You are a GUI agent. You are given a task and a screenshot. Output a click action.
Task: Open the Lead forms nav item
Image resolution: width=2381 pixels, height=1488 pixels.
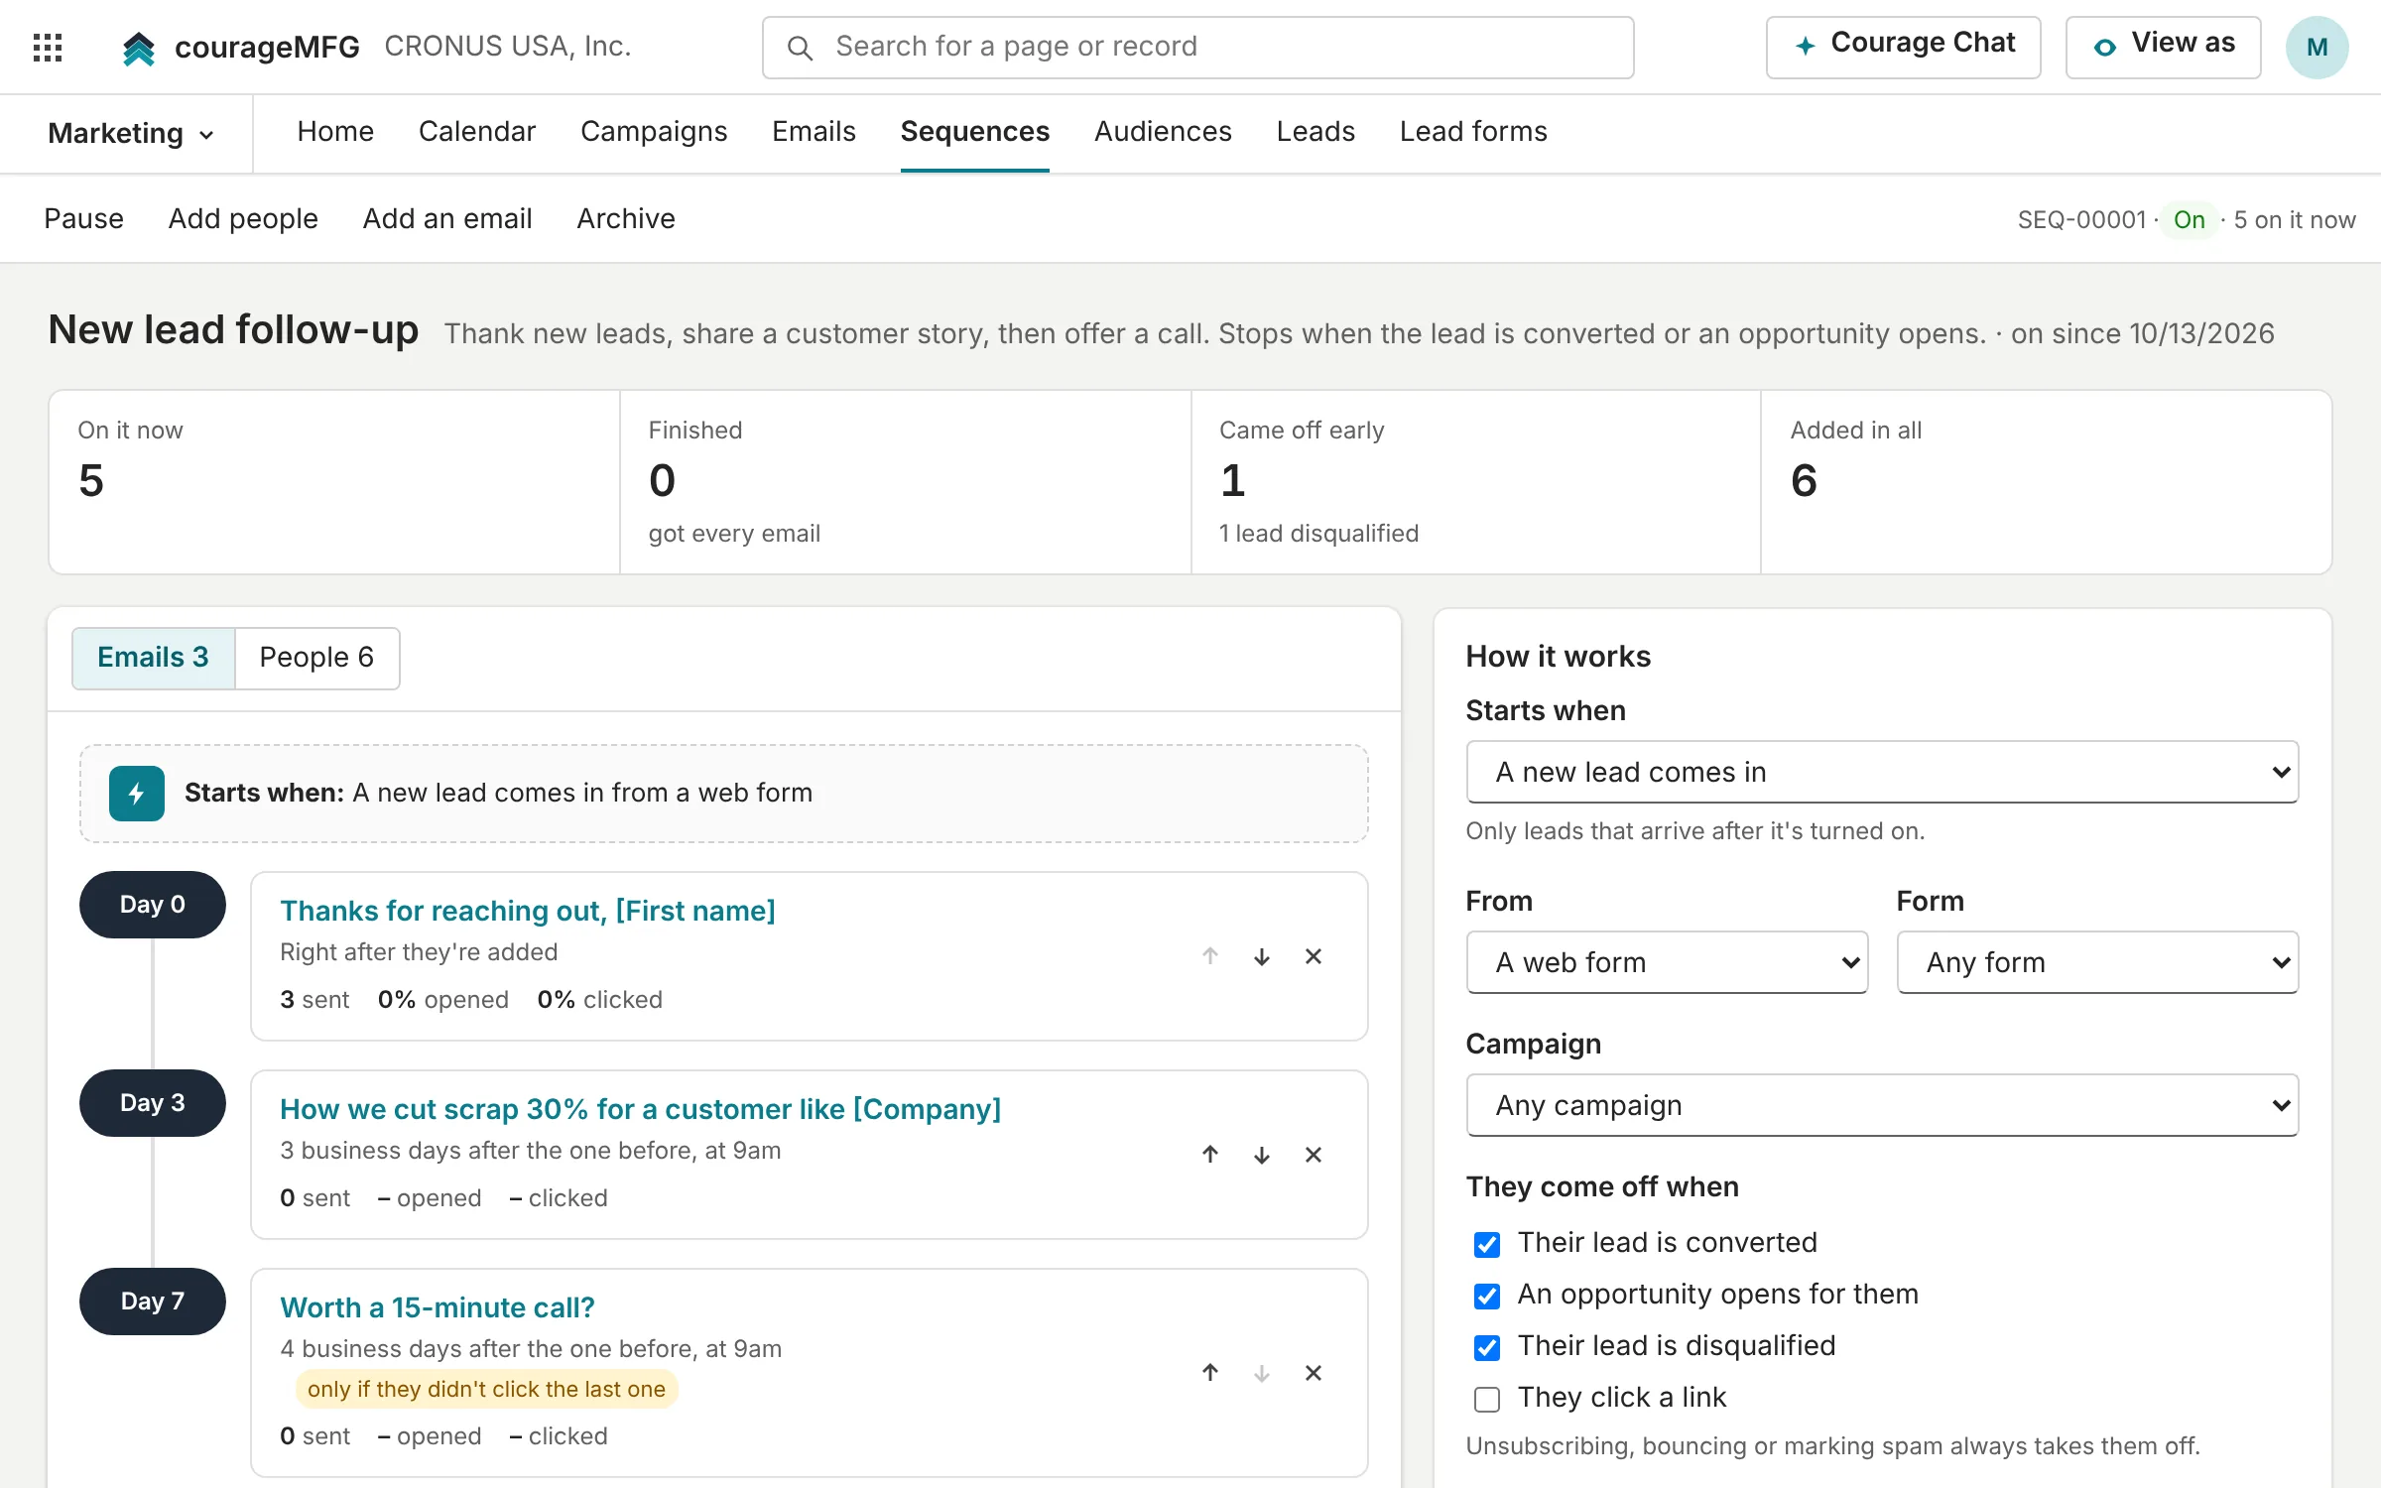coord(1473,131)
